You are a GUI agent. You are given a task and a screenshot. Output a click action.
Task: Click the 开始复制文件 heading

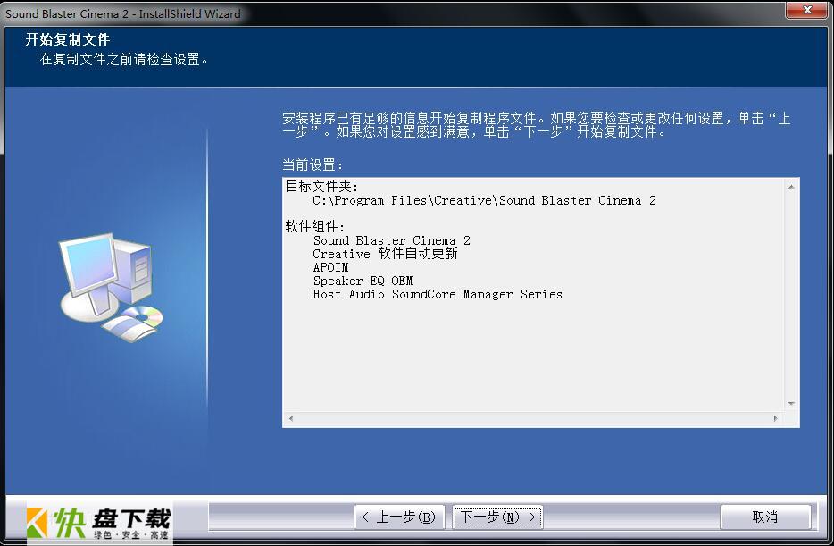pyautogui.click(x=68, y=39)
